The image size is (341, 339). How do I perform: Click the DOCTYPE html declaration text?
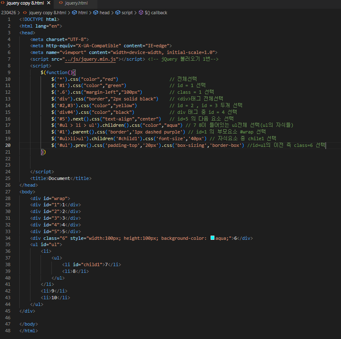(x=39, y=19)
